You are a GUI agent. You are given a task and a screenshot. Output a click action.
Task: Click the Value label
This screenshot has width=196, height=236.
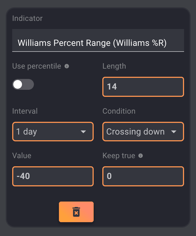[x=22, y=156]
